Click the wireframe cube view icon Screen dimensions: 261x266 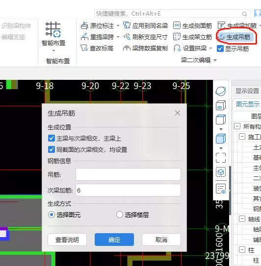(x=221, y=120)
